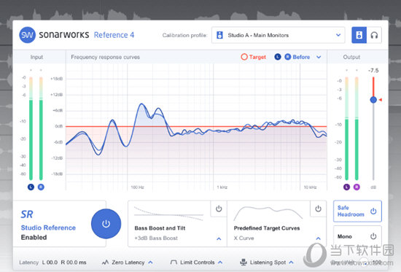The width and height of the screenshot is (401, 272).
Task: Click the output R channel indicator
Action: tap(357, 187)
